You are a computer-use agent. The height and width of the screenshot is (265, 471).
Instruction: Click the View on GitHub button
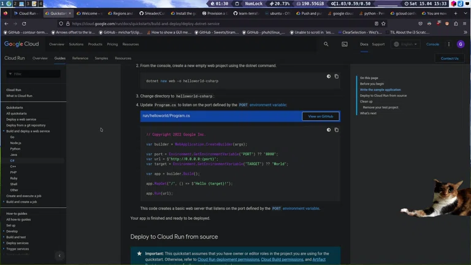point(321,117)
